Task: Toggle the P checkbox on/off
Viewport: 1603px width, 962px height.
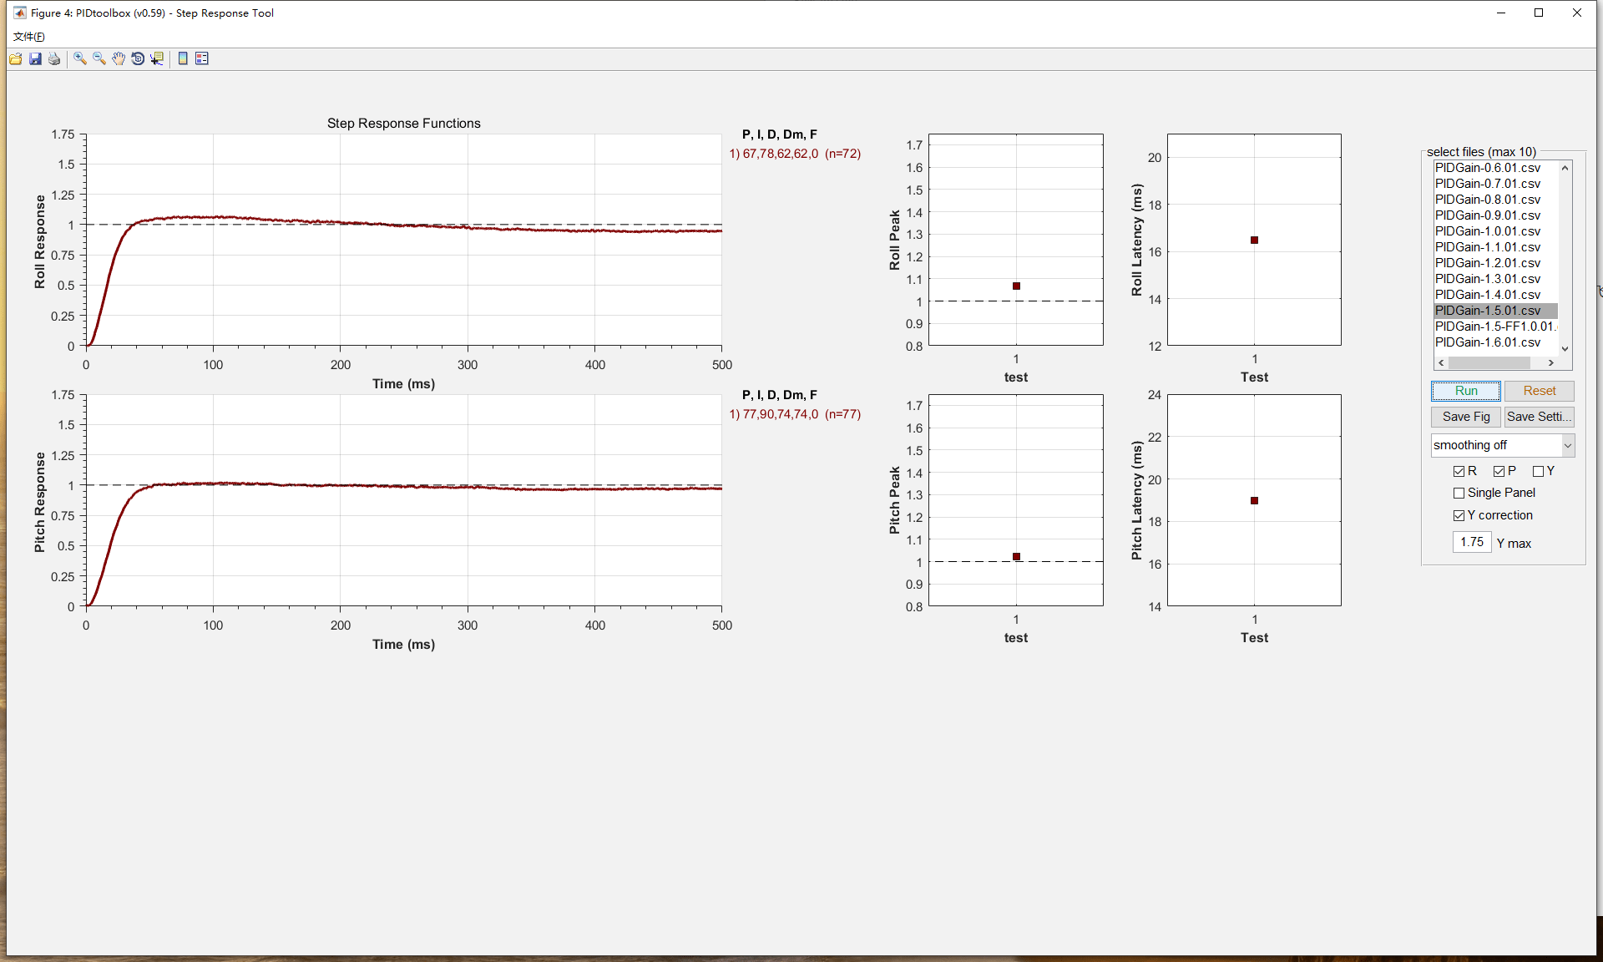Action: (x=1496, y=471)
